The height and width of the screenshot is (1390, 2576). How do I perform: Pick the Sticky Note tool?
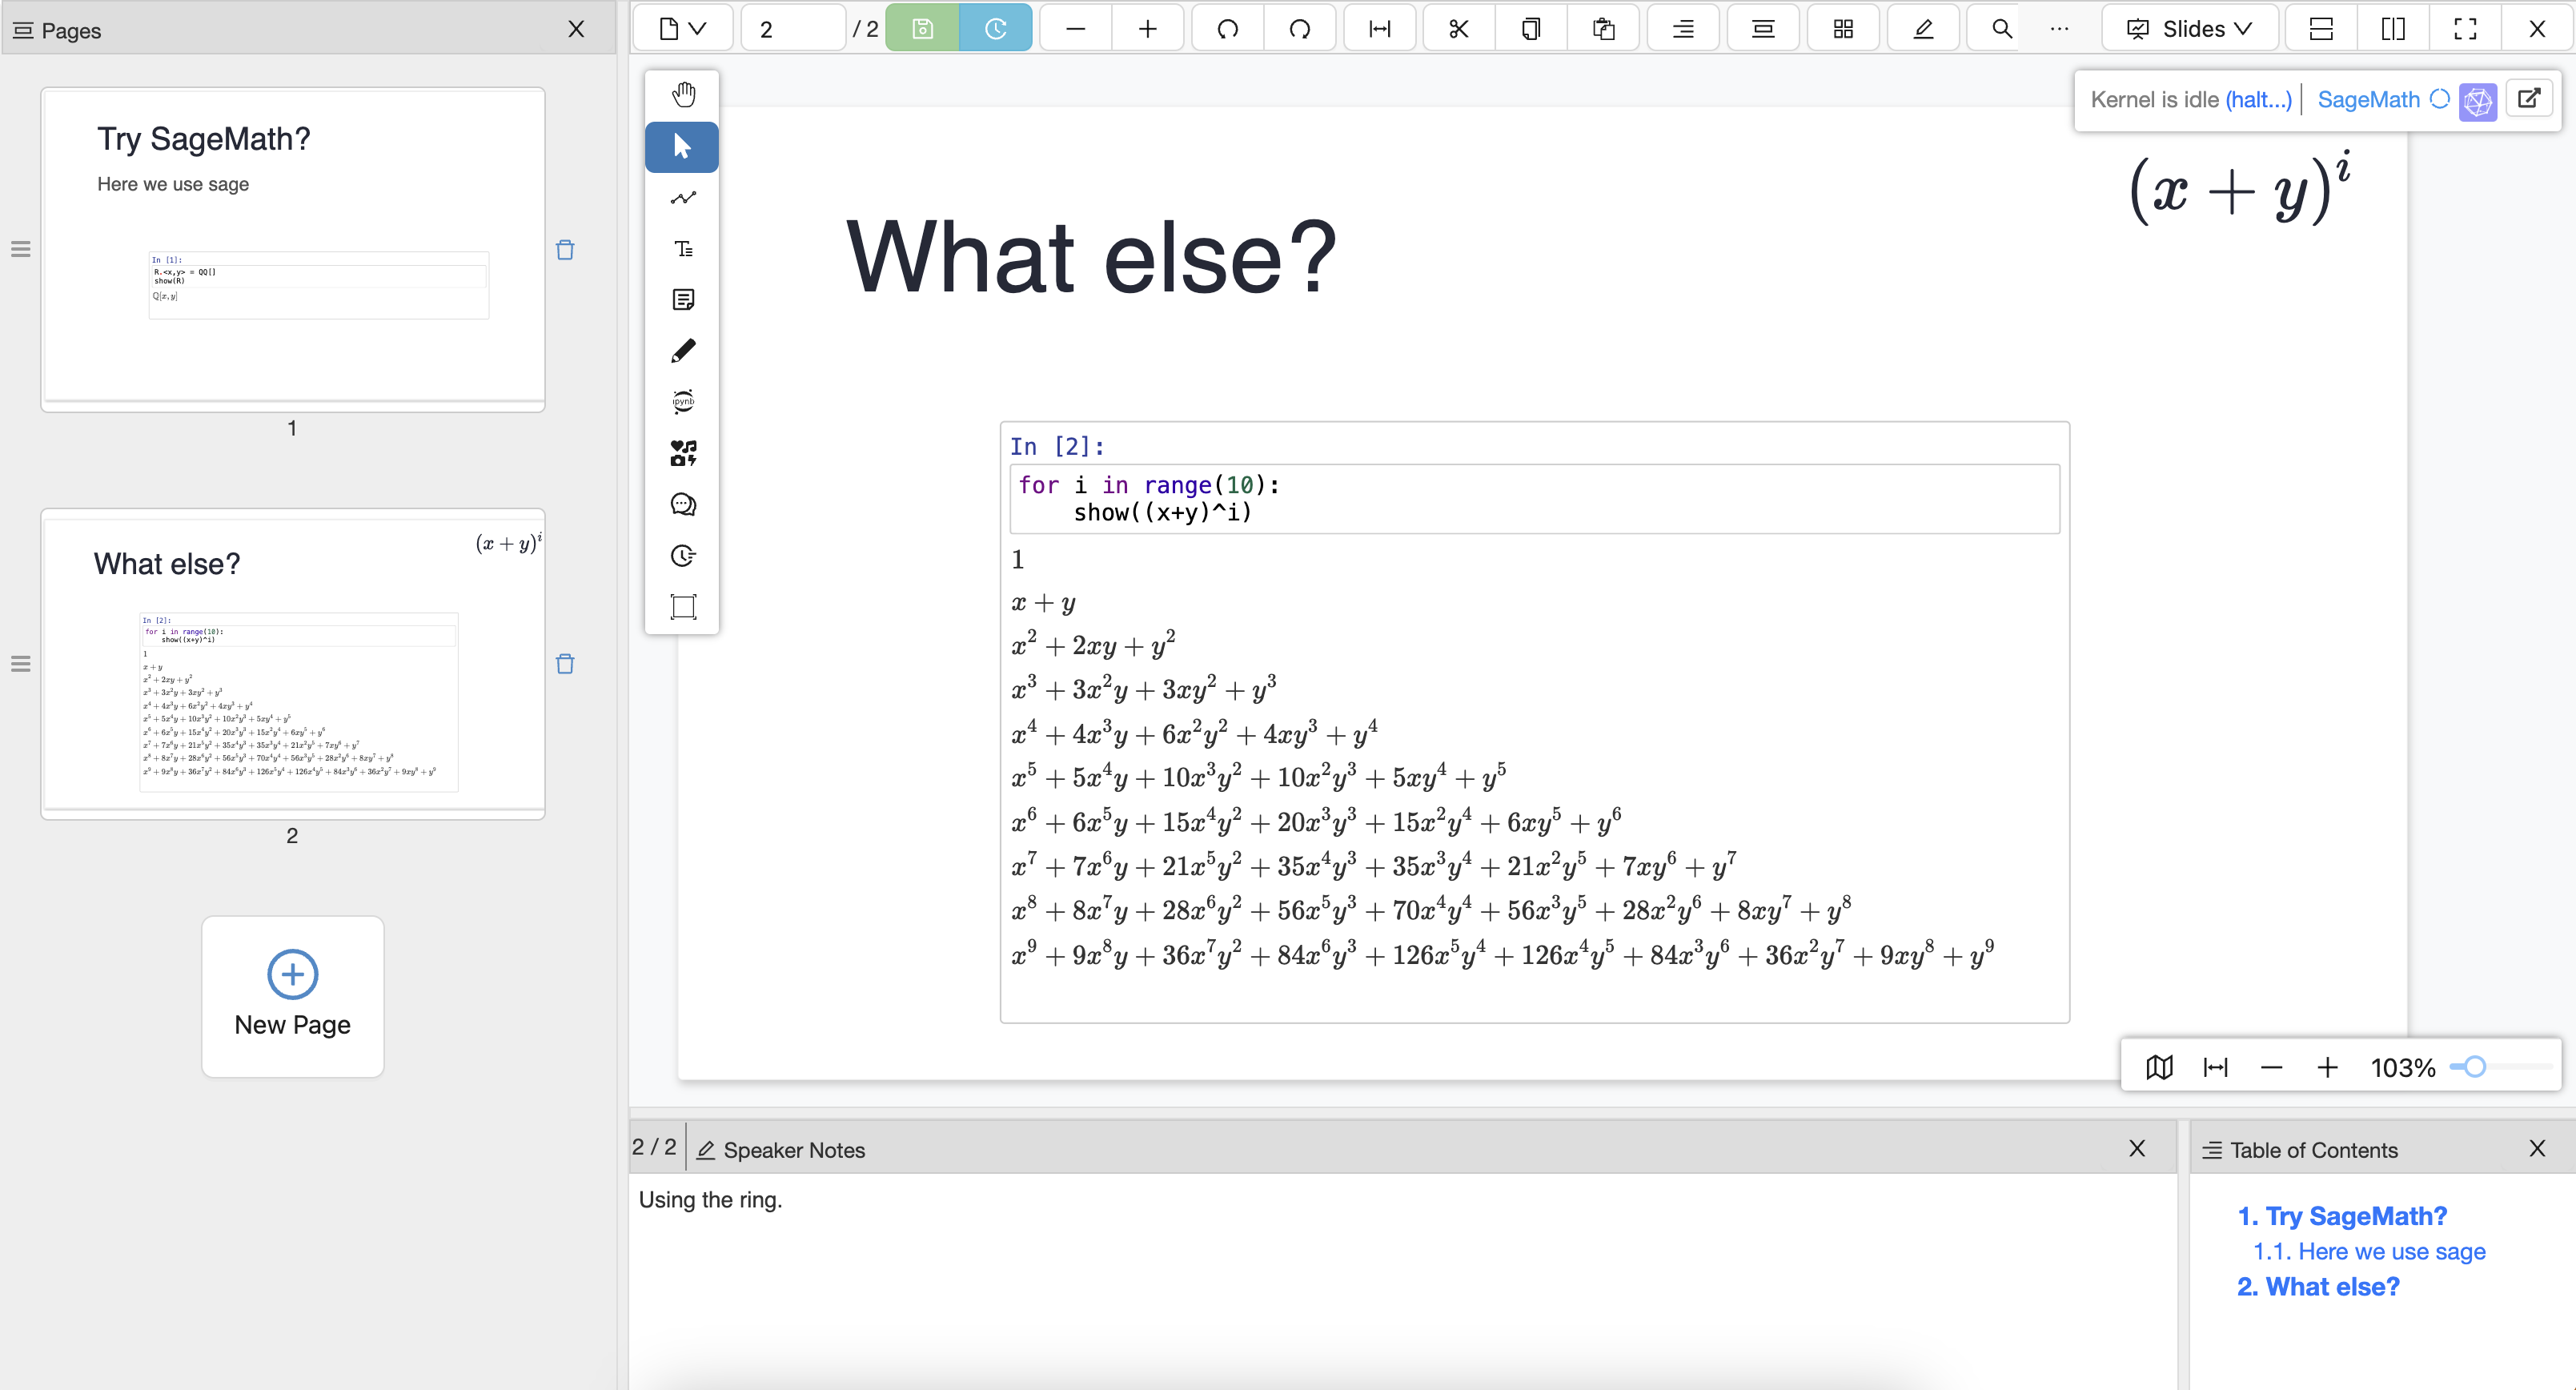(x=683, y=300)
